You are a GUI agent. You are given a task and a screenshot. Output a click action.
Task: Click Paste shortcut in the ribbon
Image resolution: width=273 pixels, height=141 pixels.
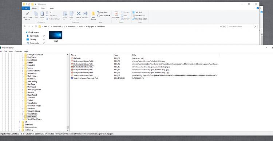(x=53, y=19)
